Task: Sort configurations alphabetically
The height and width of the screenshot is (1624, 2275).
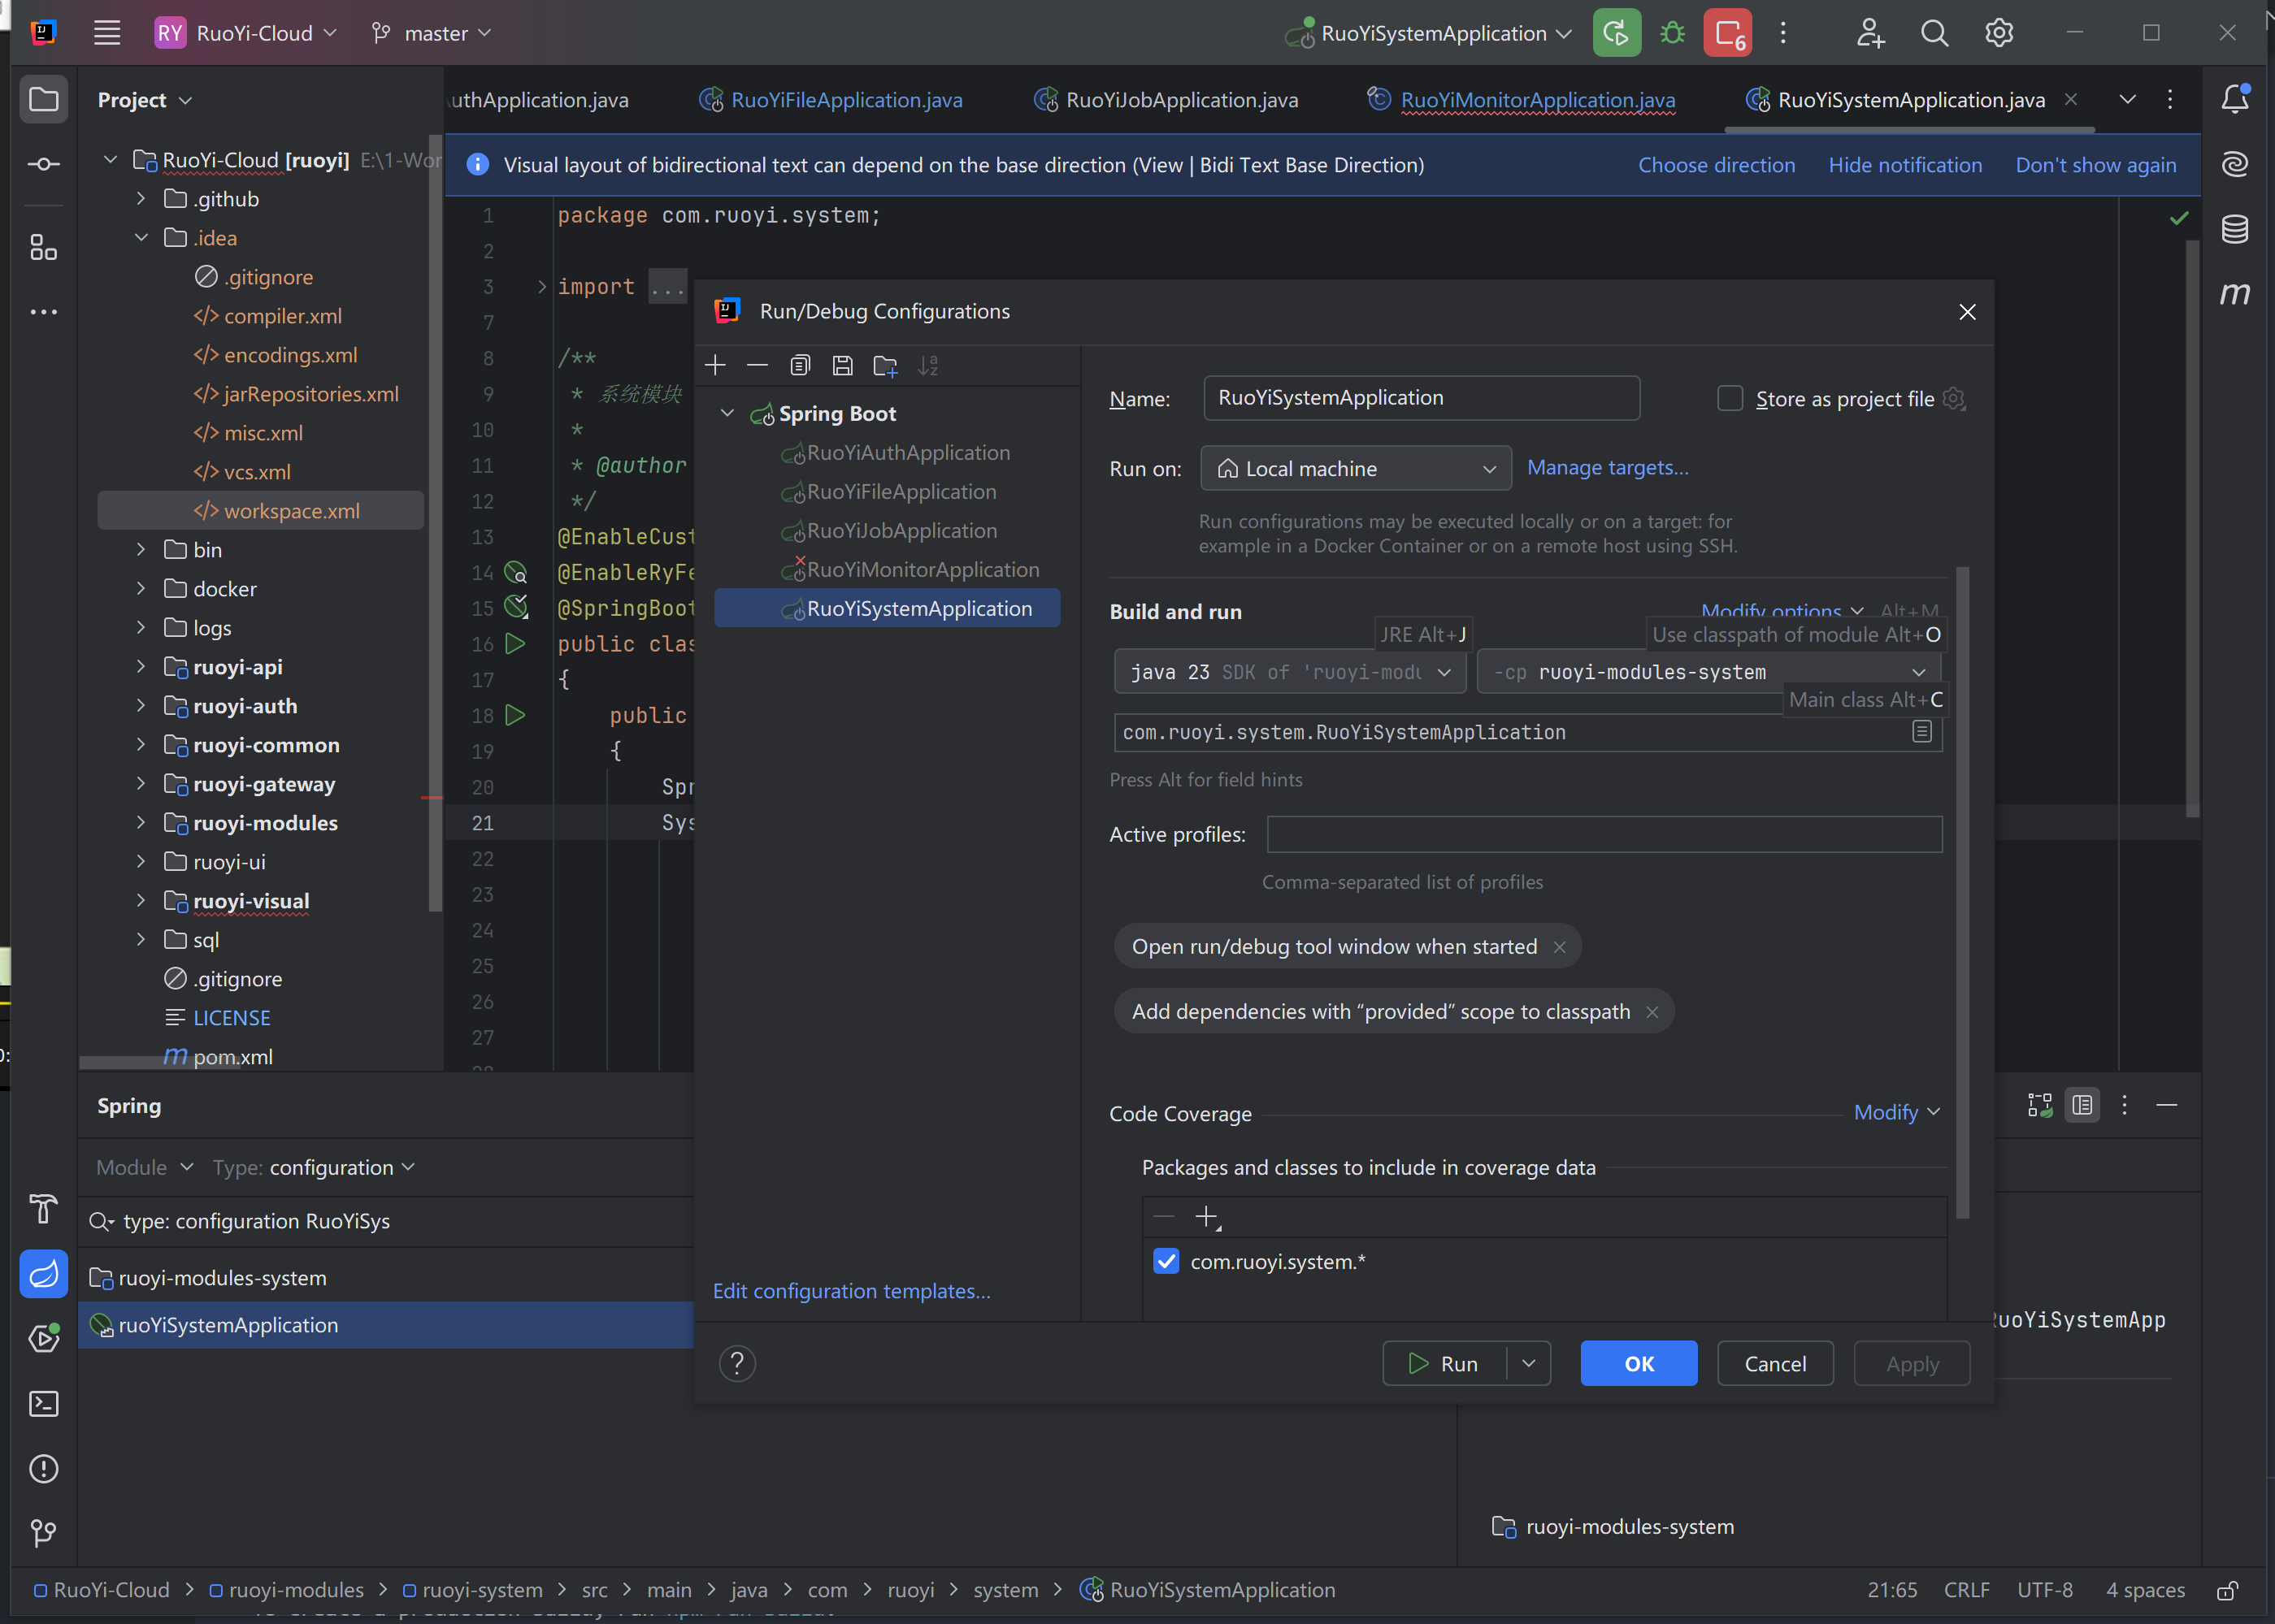Action: pos(928,366)
